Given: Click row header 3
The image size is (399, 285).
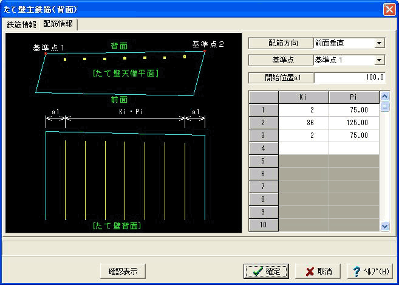Looking at the screenshot, I should [264, 136].
